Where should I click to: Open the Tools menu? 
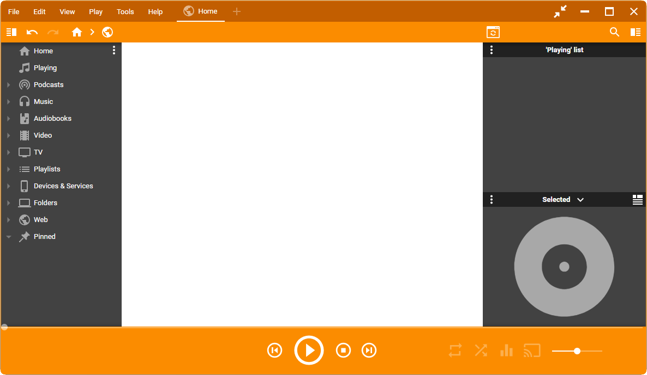(125, 11)
